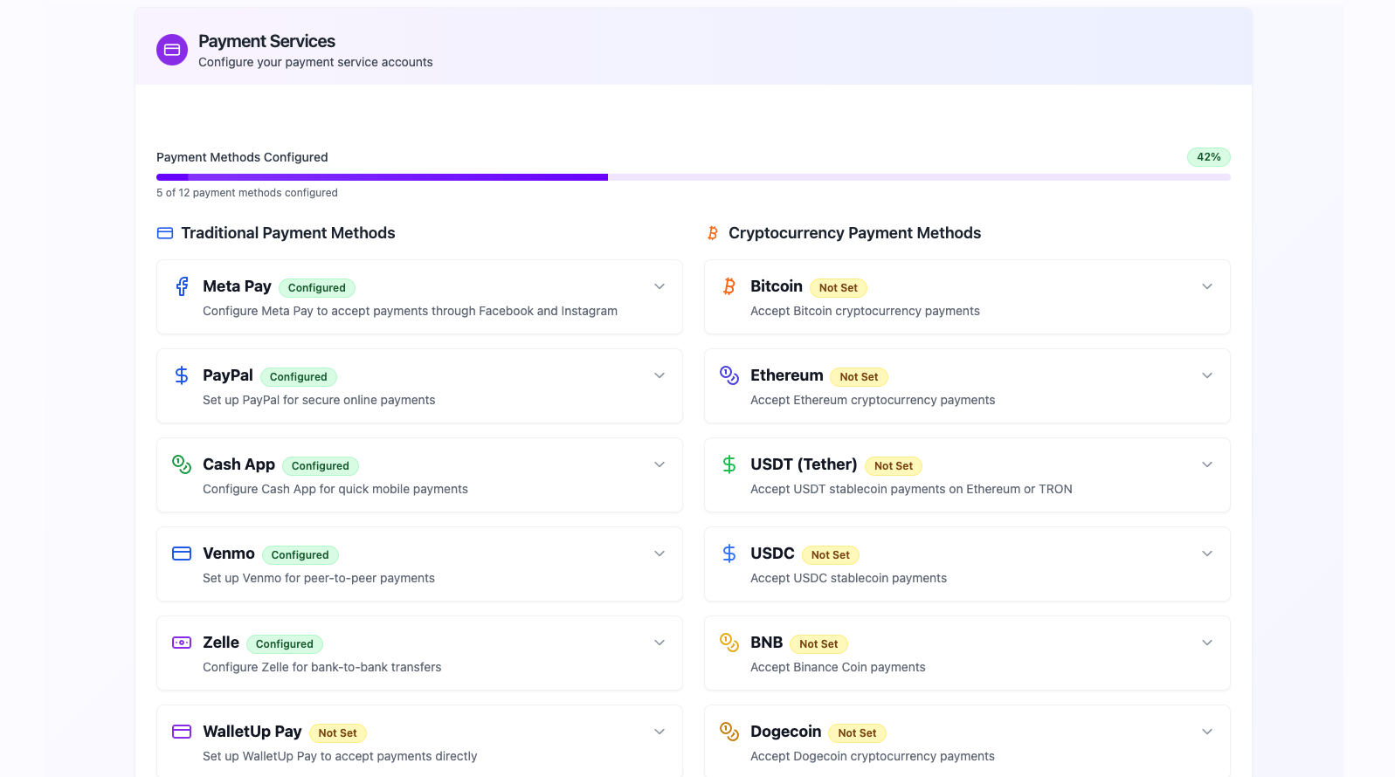
Task: Click the Meta Pay Configured badge
Action: pyautogui.click(x=317, y=288)
